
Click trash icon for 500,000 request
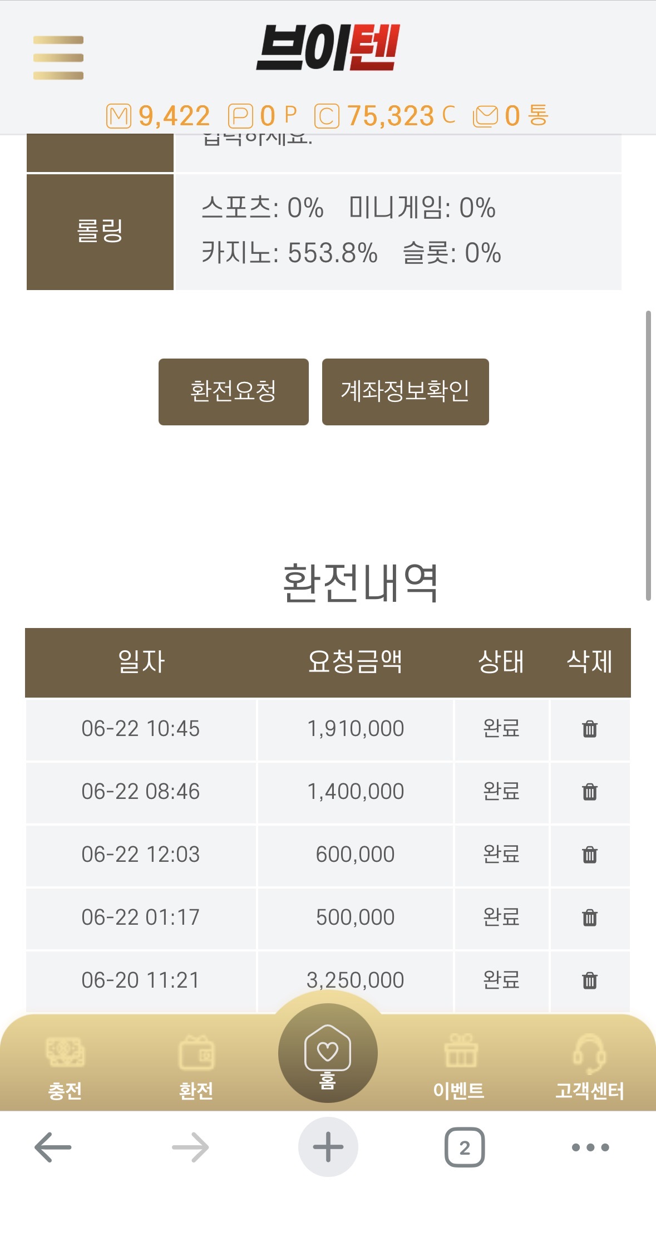[590, 918]
